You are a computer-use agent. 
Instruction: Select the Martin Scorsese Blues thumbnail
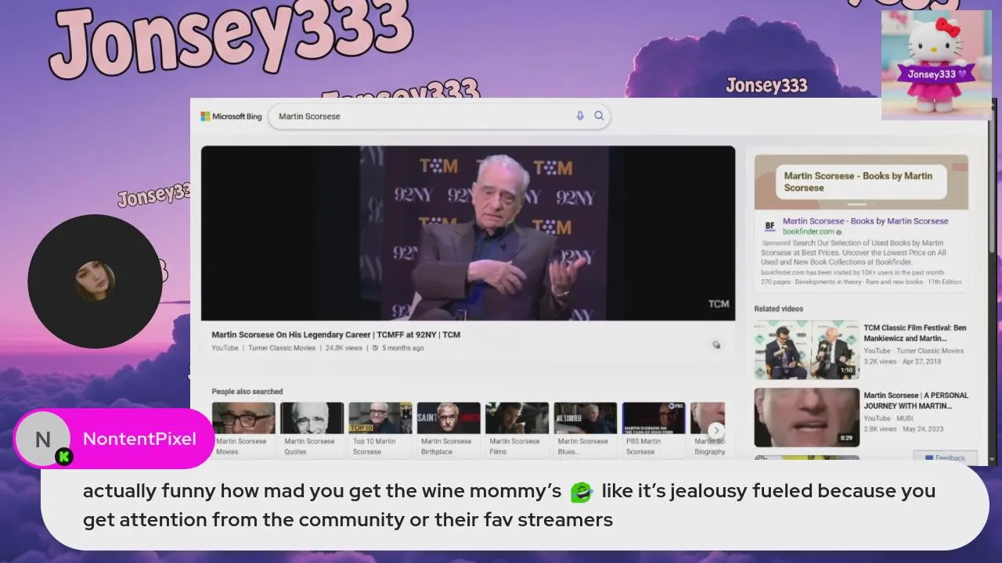[x=585, y=418]
